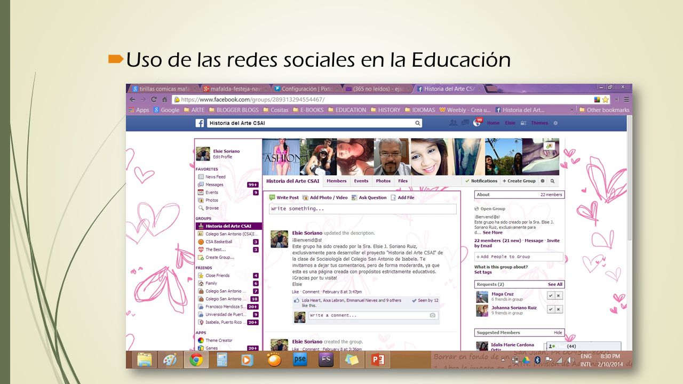
Task: Click the Themes link in top bar
Action: [539, 123]
